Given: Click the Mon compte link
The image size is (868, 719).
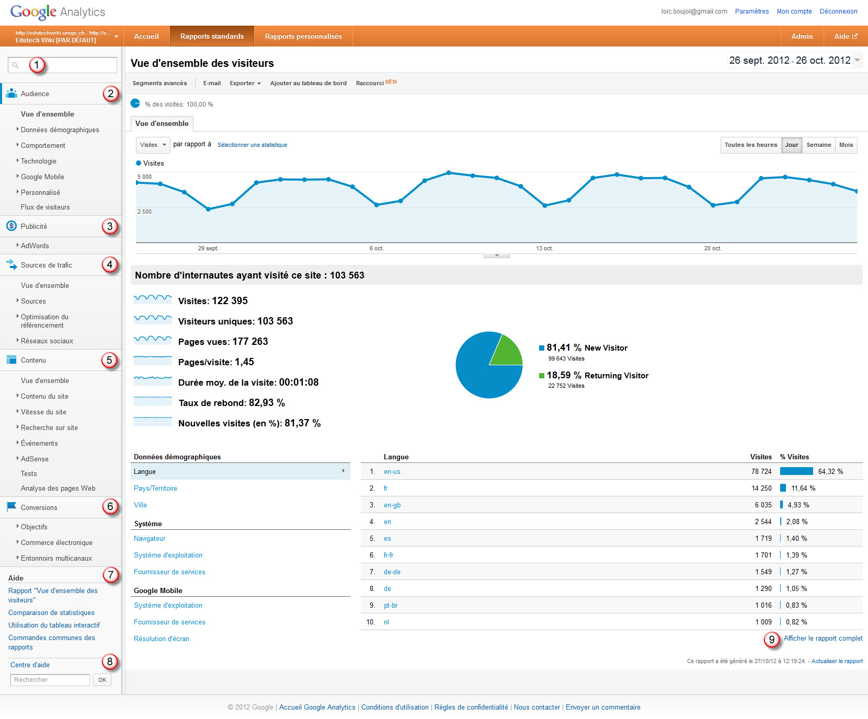Looking at the screenshot, I should 794,11.
